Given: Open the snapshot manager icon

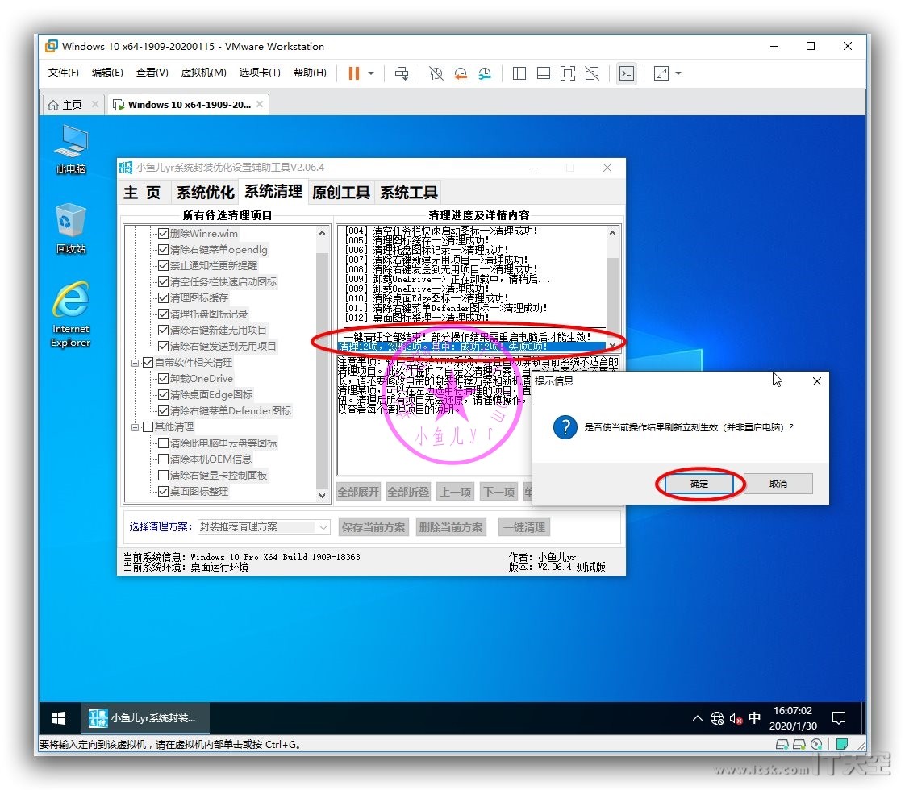Looking at the screenshot, I should pos(485,73).
